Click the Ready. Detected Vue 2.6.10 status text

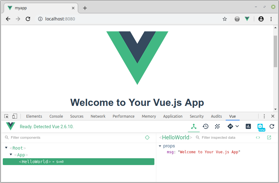pos(46,127)
